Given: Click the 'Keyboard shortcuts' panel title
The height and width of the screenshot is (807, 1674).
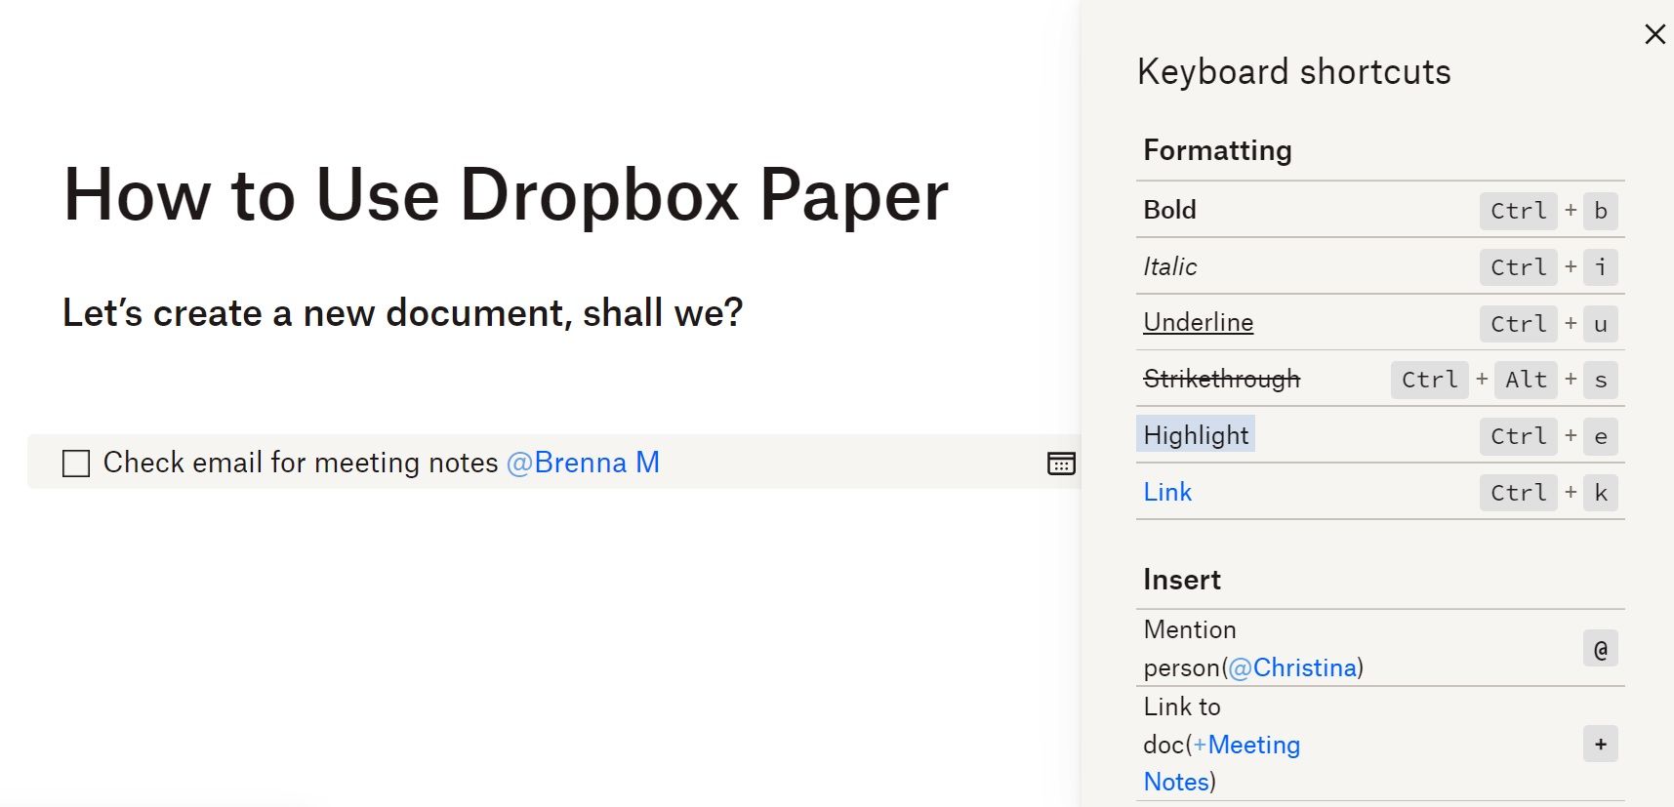Looking at the screenshot, I should coord(1293,71).
